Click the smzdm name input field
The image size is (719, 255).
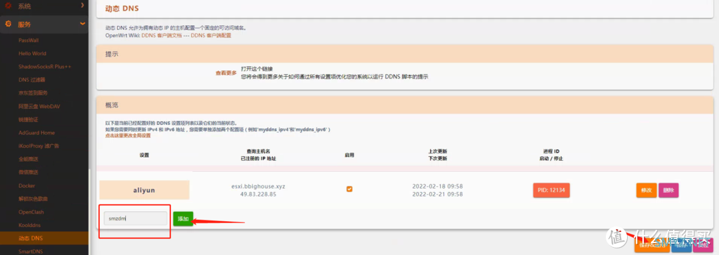coord(135,218)
